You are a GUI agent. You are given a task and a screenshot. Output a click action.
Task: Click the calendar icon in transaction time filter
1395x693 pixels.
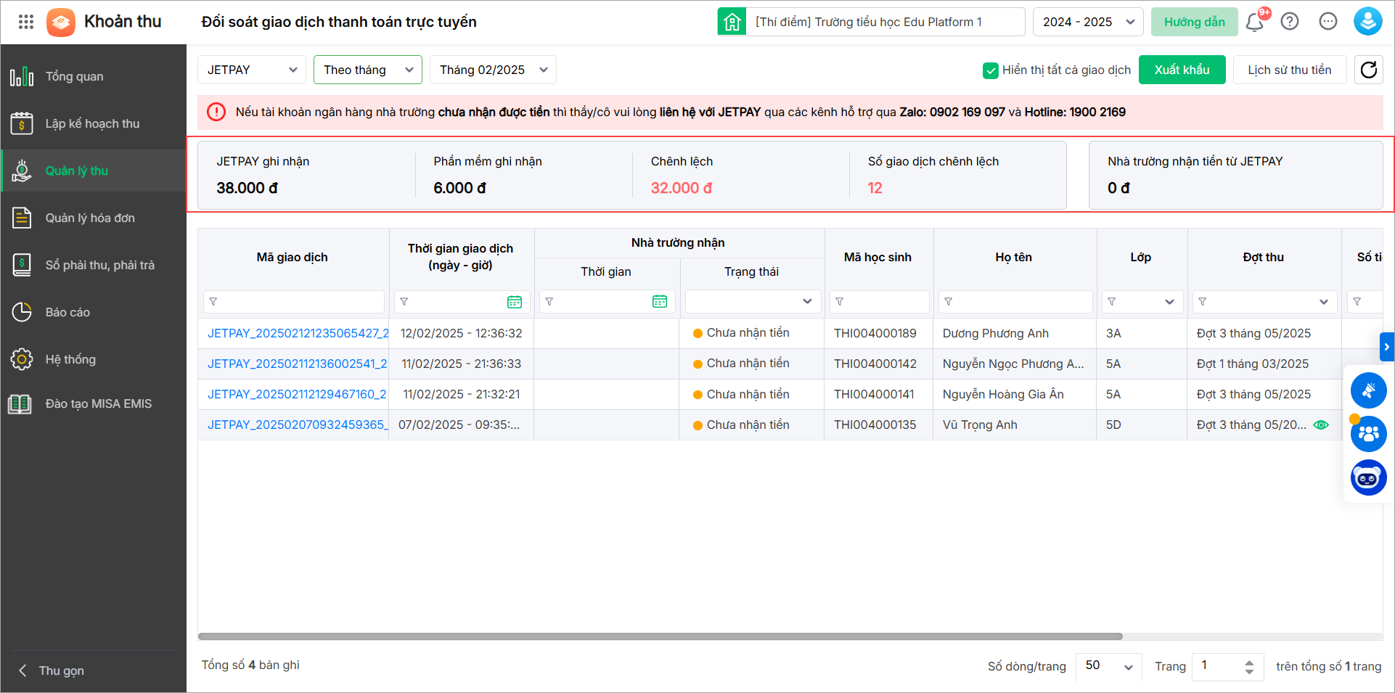point(515,302)
